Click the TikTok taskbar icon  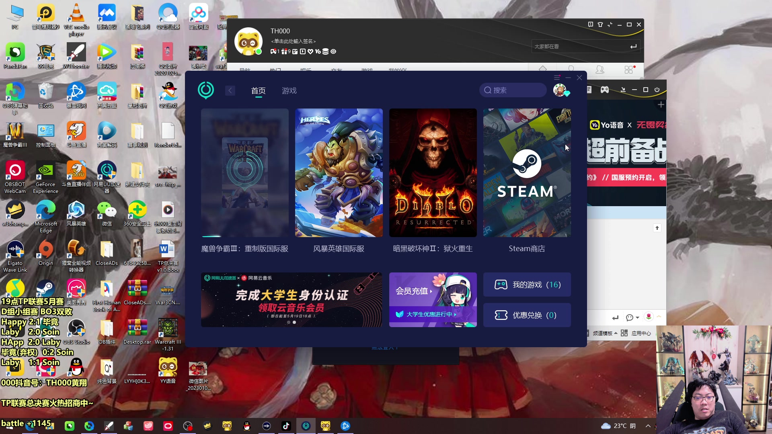tap(286, 426)
